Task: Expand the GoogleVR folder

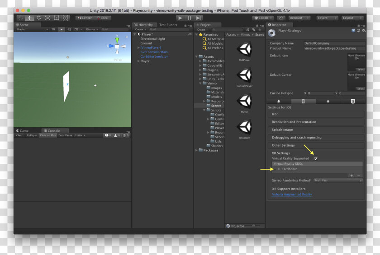Action: point(200,65)
